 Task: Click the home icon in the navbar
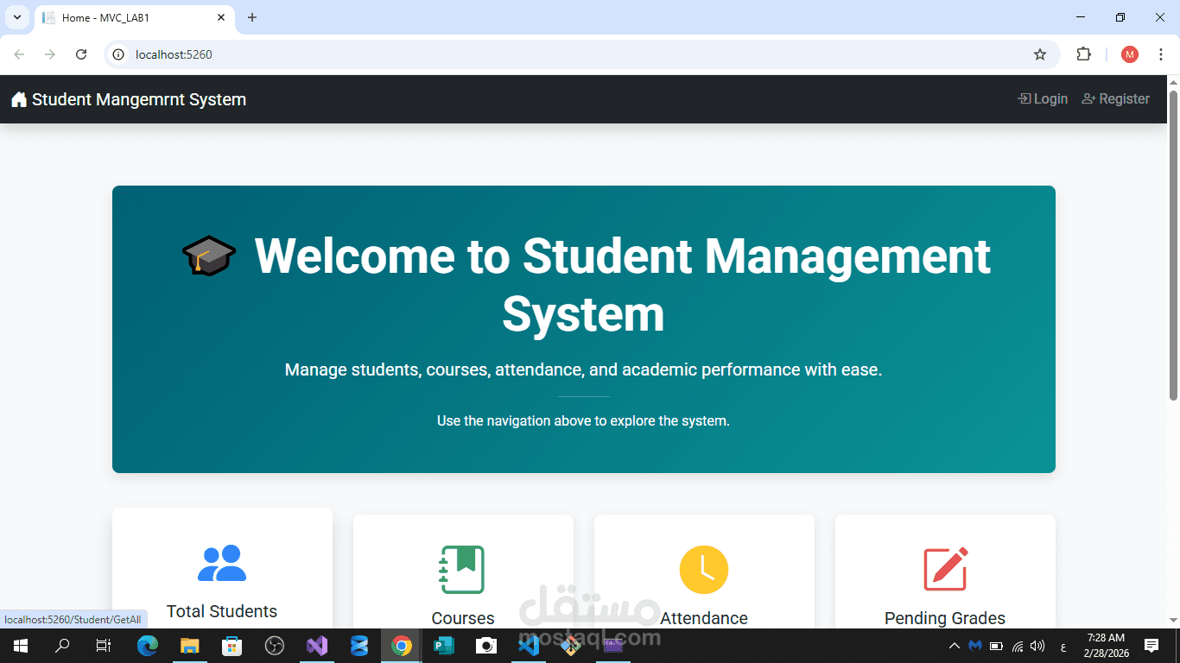18,99
